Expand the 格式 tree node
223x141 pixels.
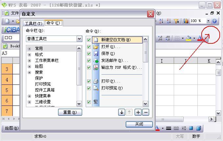30,55
